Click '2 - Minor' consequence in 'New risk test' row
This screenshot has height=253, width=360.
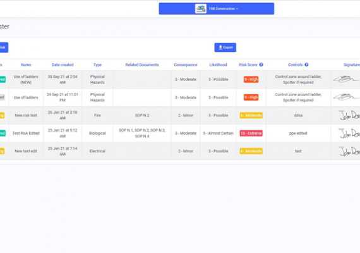click(186, 116)
